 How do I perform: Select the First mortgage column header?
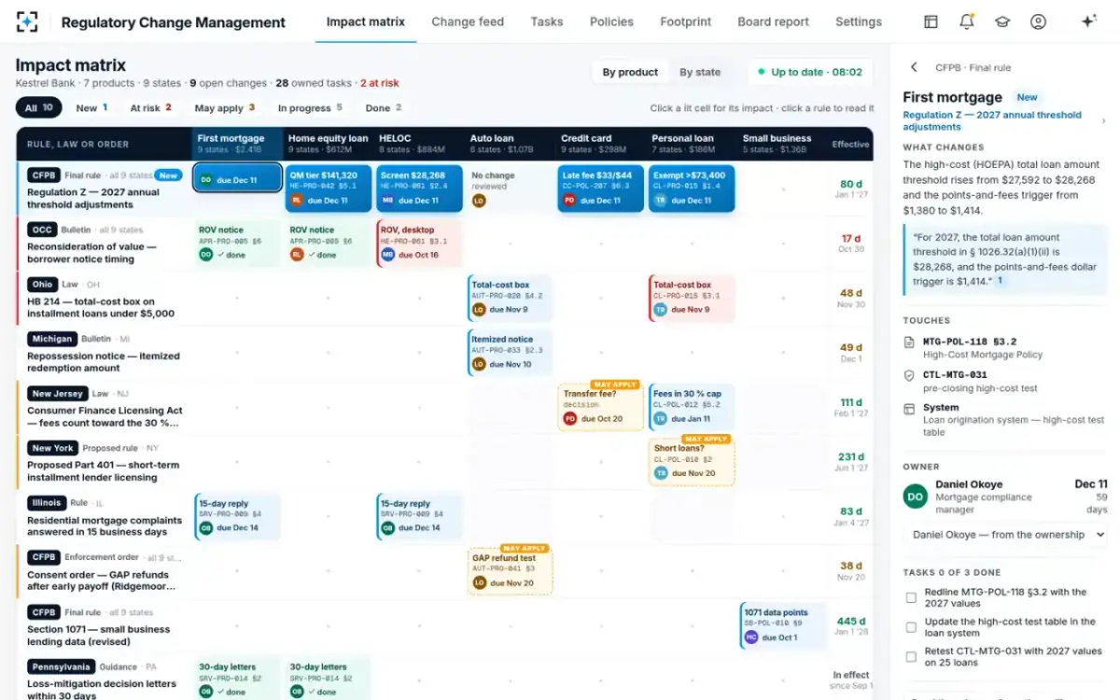[237, 143]
